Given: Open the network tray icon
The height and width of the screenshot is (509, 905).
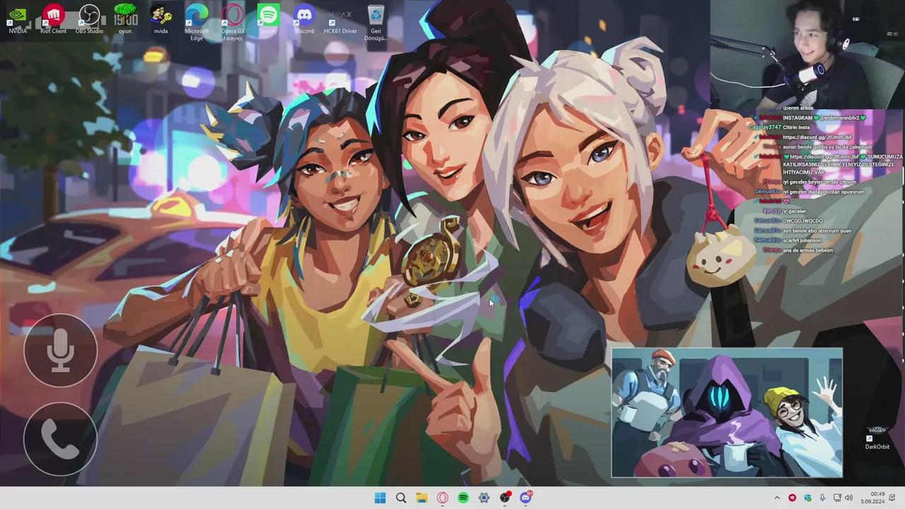Looking at the screenshot, I should pos(837,498).
